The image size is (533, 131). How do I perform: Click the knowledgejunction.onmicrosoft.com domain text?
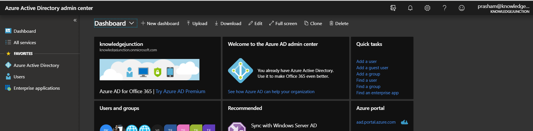pyautogui.click(x=128, y=50)
